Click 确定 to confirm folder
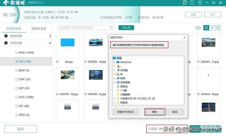Screen dimensions: 226x136 pos(155,112)
